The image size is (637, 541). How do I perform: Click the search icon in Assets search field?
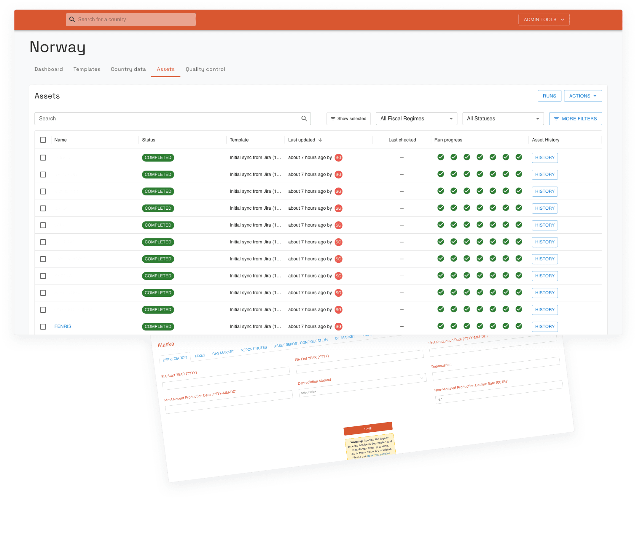click(304, 119)
